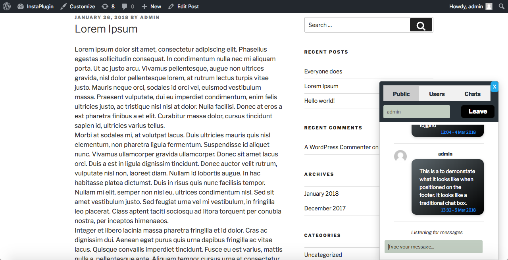Click the magnifier button beside the search box
The width and height of the screenshot is (508, 260).
tap(421, 25)
